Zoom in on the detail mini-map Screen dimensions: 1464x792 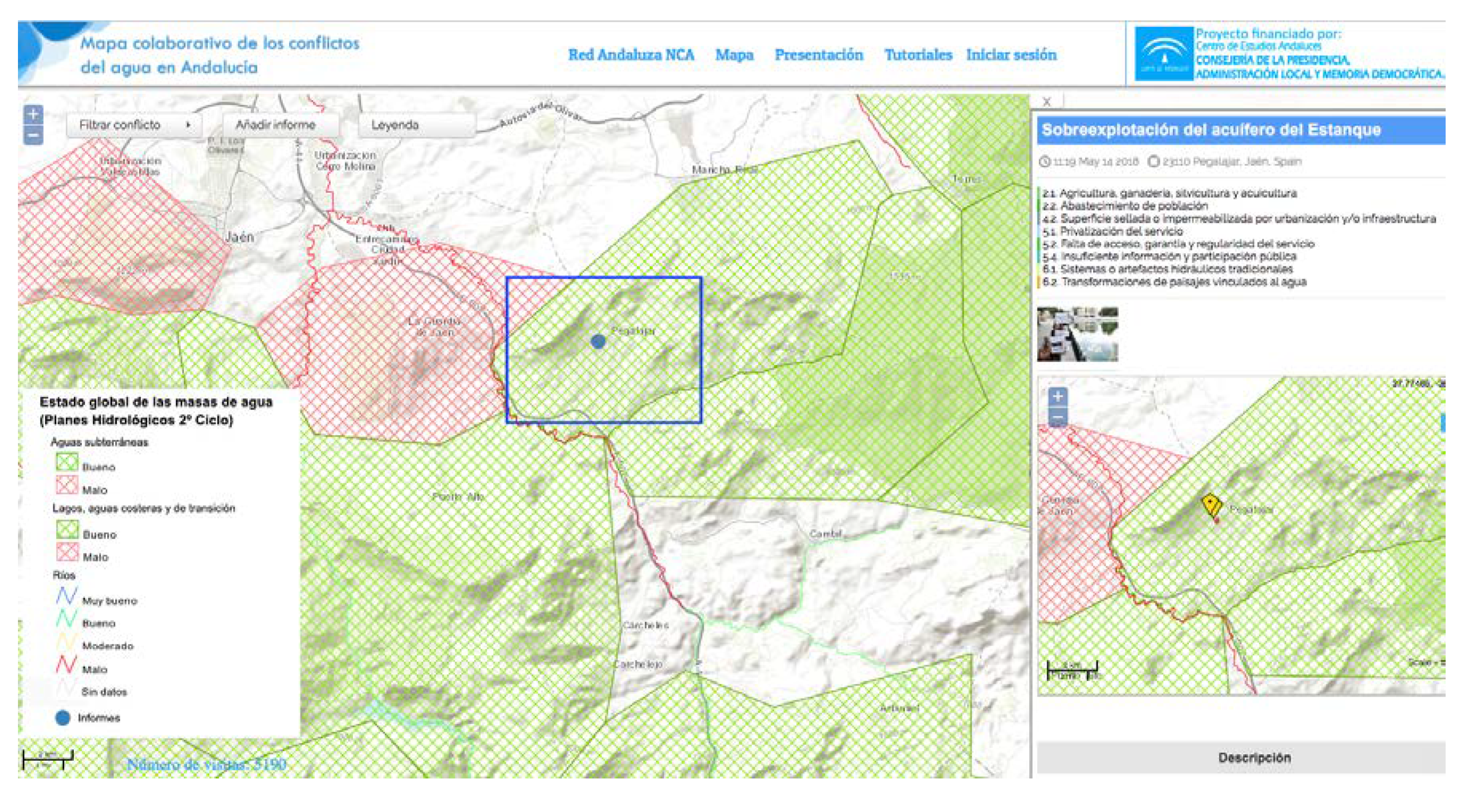(1057, 396)
